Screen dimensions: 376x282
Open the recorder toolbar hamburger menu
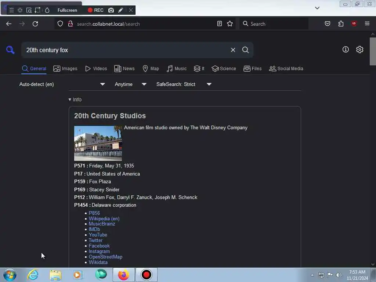tap(11, 10)
